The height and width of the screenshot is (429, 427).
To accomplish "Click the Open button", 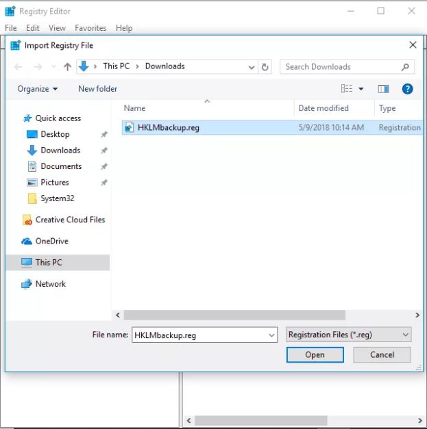I will (315, 355).
